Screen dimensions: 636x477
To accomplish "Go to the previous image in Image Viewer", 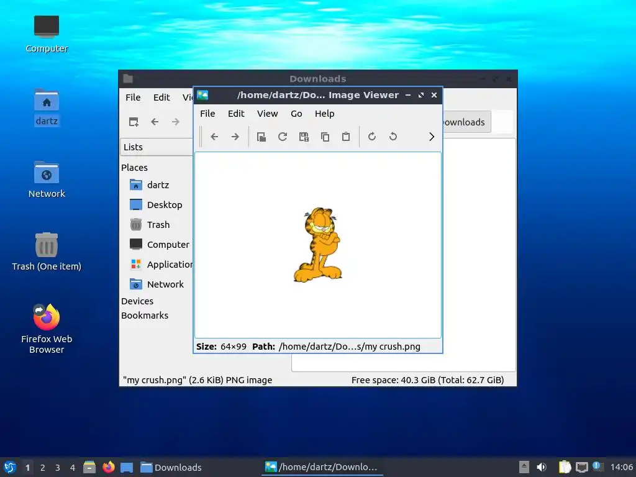I will coord(214,137).
